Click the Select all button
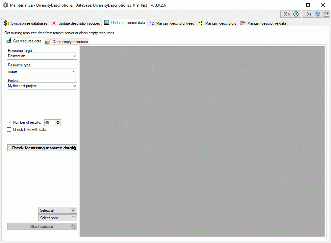331x243 pixels. coord(58,210)
